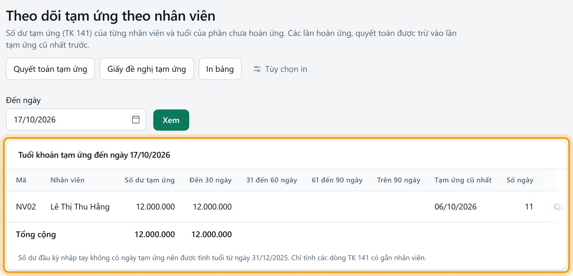Click the Số ngày column header
This screenshot has width=573, height=276.
(x=520, y=180)
